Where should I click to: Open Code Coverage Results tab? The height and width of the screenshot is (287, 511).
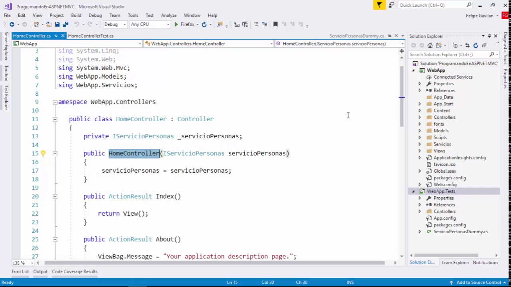click(x=75, y=271)
